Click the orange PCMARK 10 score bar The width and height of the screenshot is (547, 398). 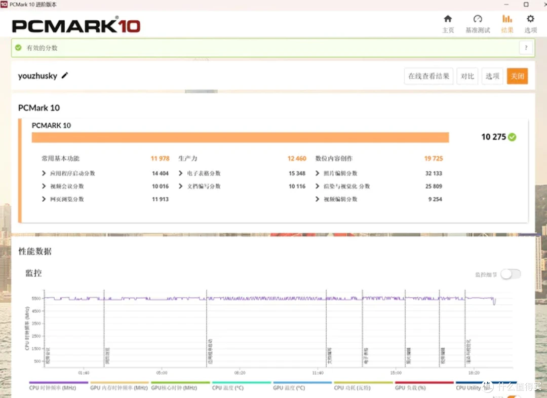[x=241, y=137]
